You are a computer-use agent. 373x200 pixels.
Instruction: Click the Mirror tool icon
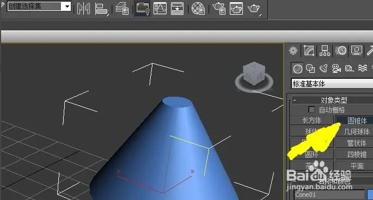(x=83, y=9)
